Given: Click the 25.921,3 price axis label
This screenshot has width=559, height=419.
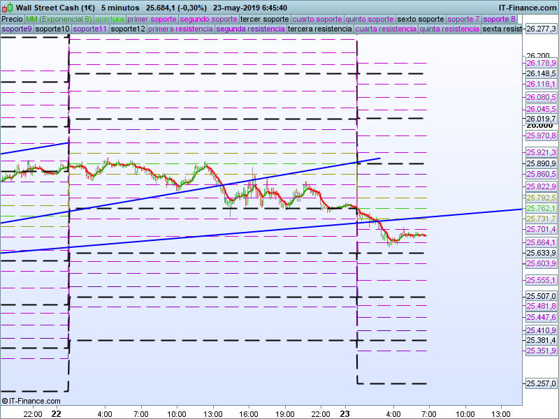Looking at the screenshot, I should coord(541,152).
